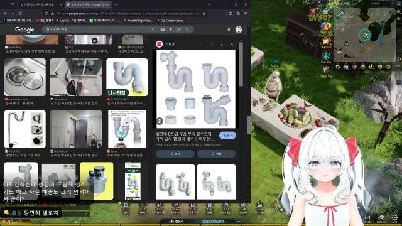This screenshot has width=402, height=226.
Task: Click the blue Visit button
Action: point(227,136)
